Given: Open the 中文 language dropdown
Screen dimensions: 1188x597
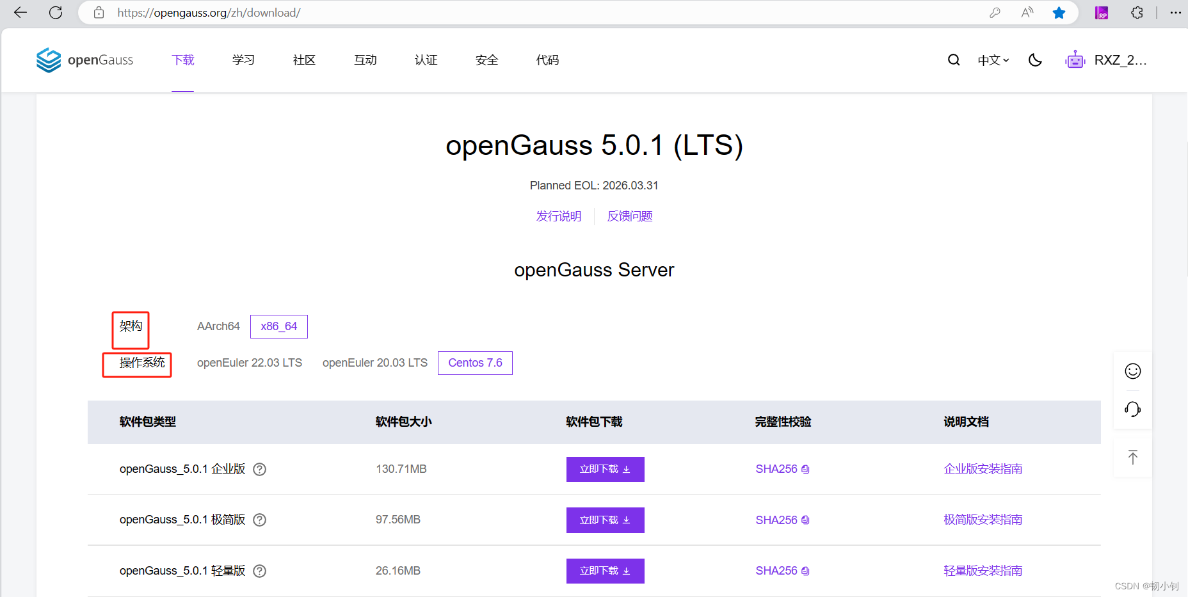Looking at the screenshot, I should point(992,60).
